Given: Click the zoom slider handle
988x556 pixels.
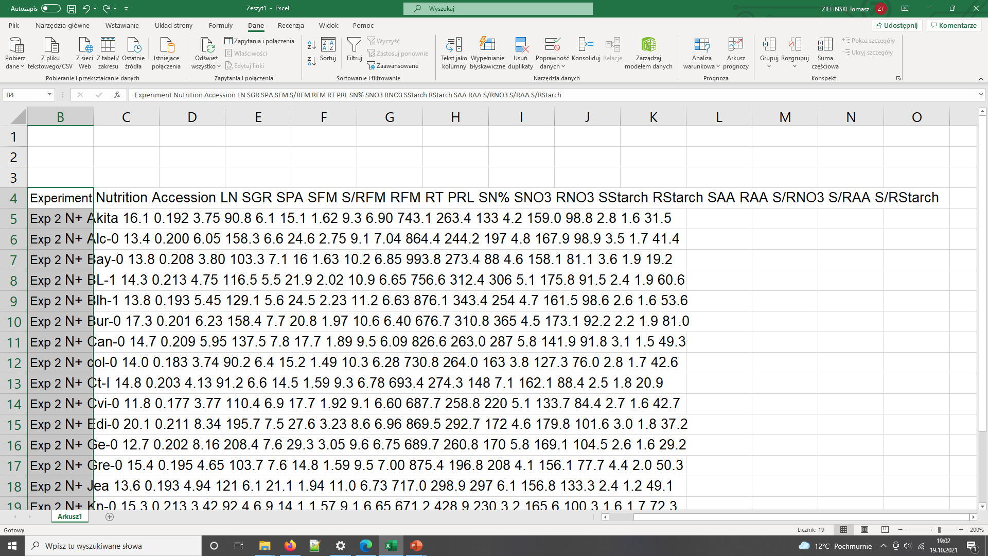Looking at the screenshot, I should click(939, 530).
